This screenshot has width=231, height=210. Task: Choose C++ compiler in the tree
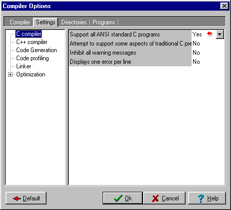coord(32,42)
